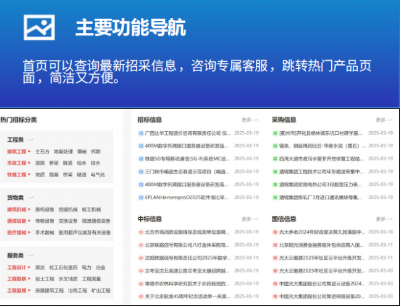Open 更多 link for 采购信息
This screenshot has height=307, width=401.
384,119
